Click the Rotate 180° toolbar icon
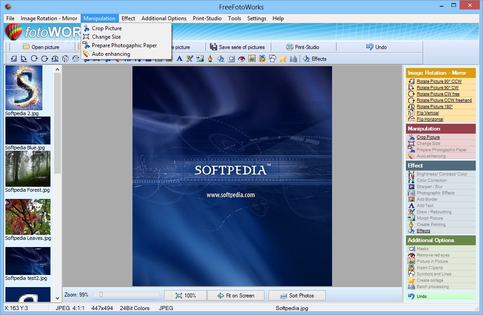Image resolution: width=483 pixels, height=315 pixels. 55,58
